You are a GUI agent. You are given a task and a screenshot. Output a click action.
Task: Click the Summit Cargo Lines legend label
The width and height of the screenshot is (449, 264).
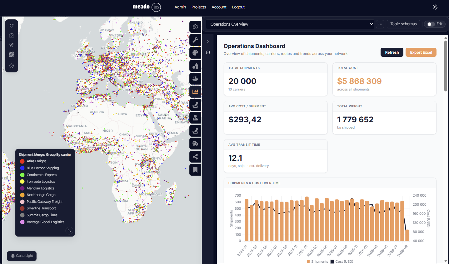coord(42,215)
